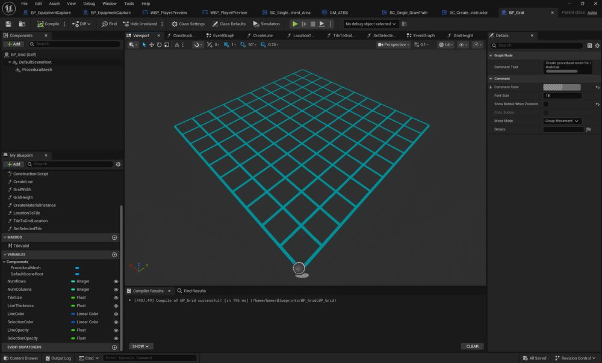Clear the compiler results log
Image resolution: width=602 pixels, height=363 pixels.
[472, 347]
